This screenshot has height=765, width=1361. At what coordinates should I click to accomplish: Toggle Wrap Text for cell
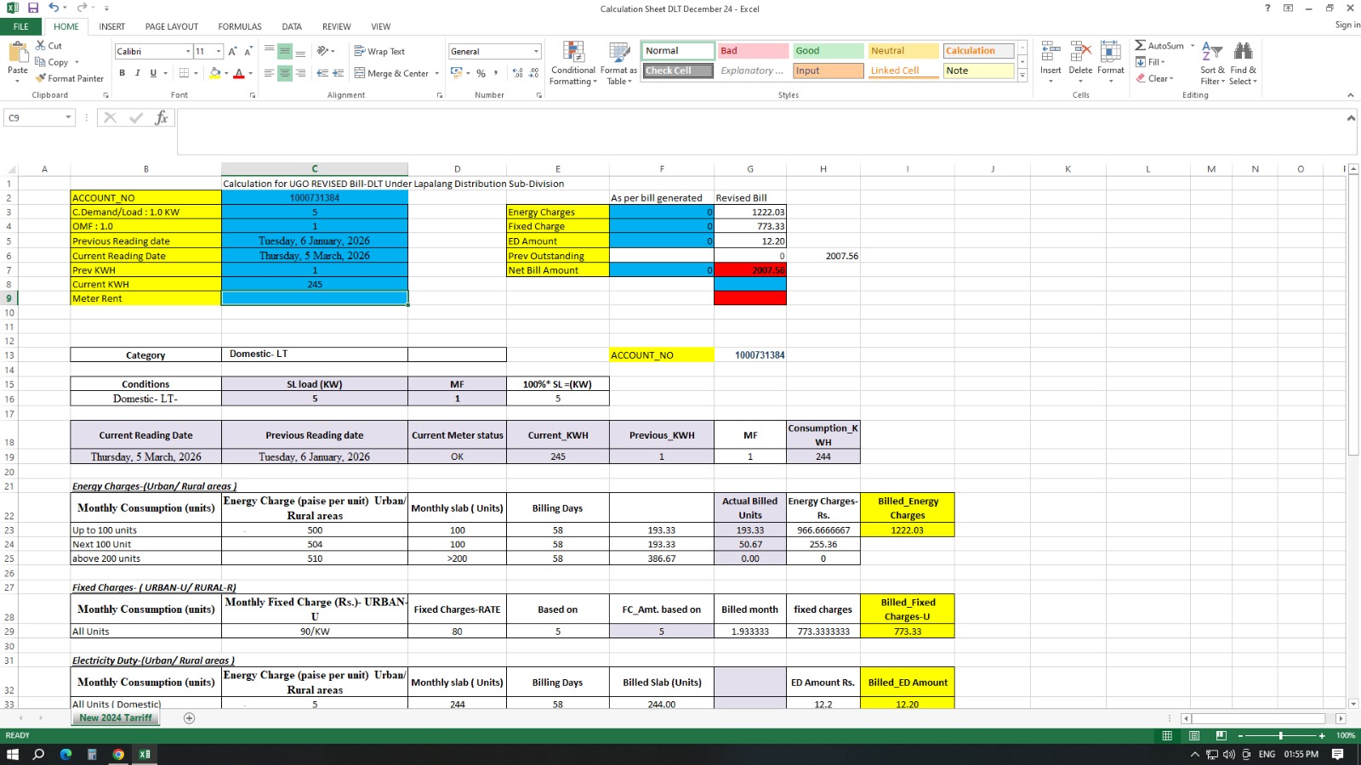tap(379, 52)
